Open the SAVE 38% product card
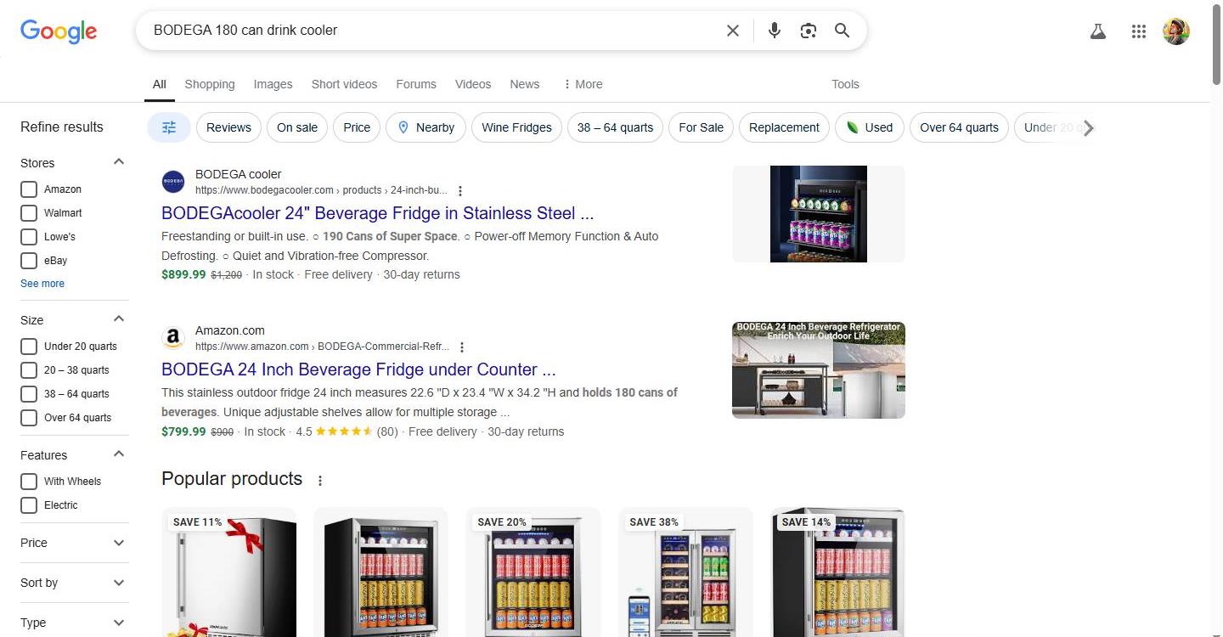 (685, 572)
